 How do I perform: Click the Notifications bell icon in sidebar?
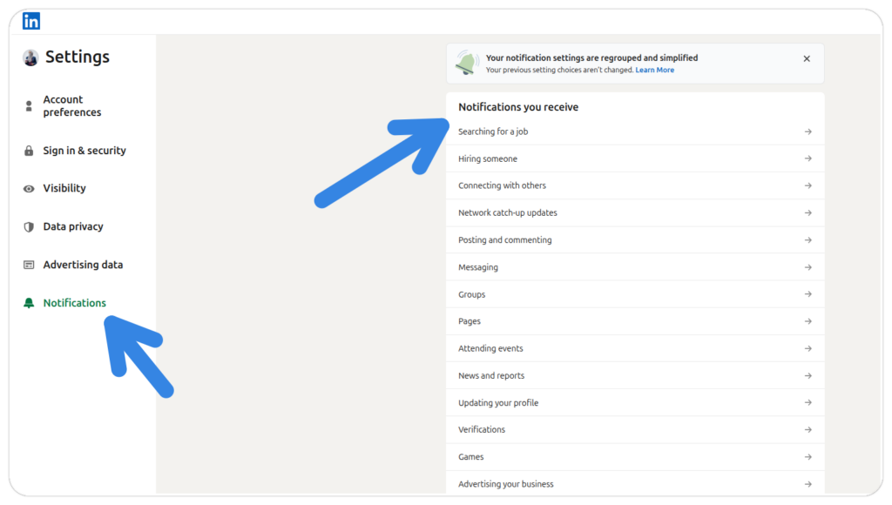(29, 303)
